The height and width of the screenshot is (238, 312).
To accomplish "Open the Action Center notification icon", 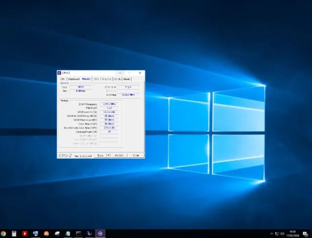I will point(306,234).
